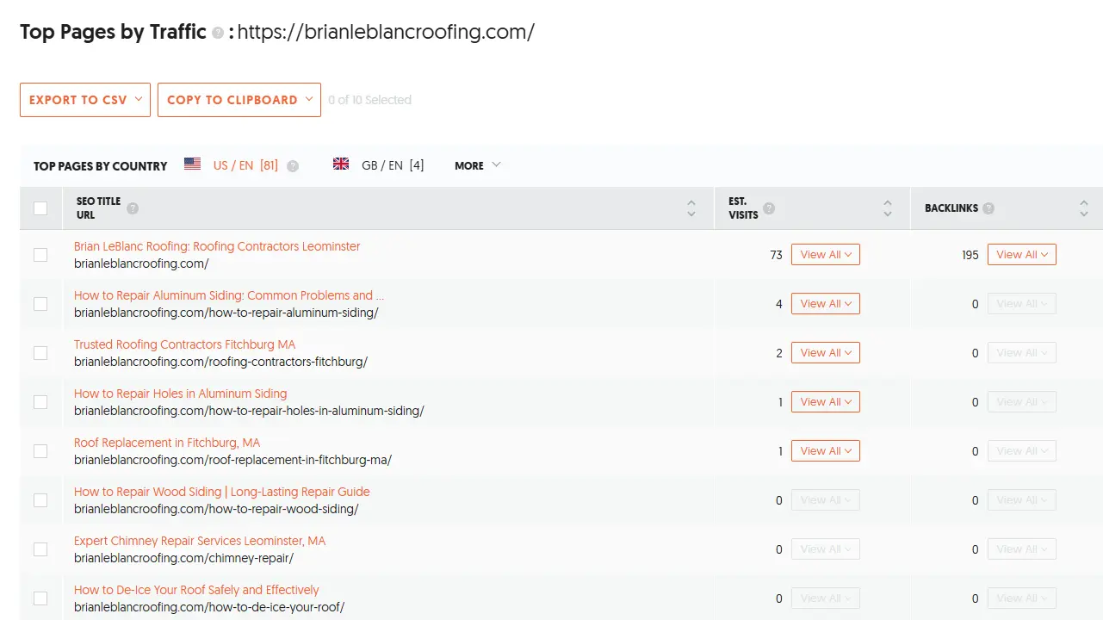Sort by Est. Visits column arrows
Viewport: 1103px width, 620px height.
tap(888, 208)
